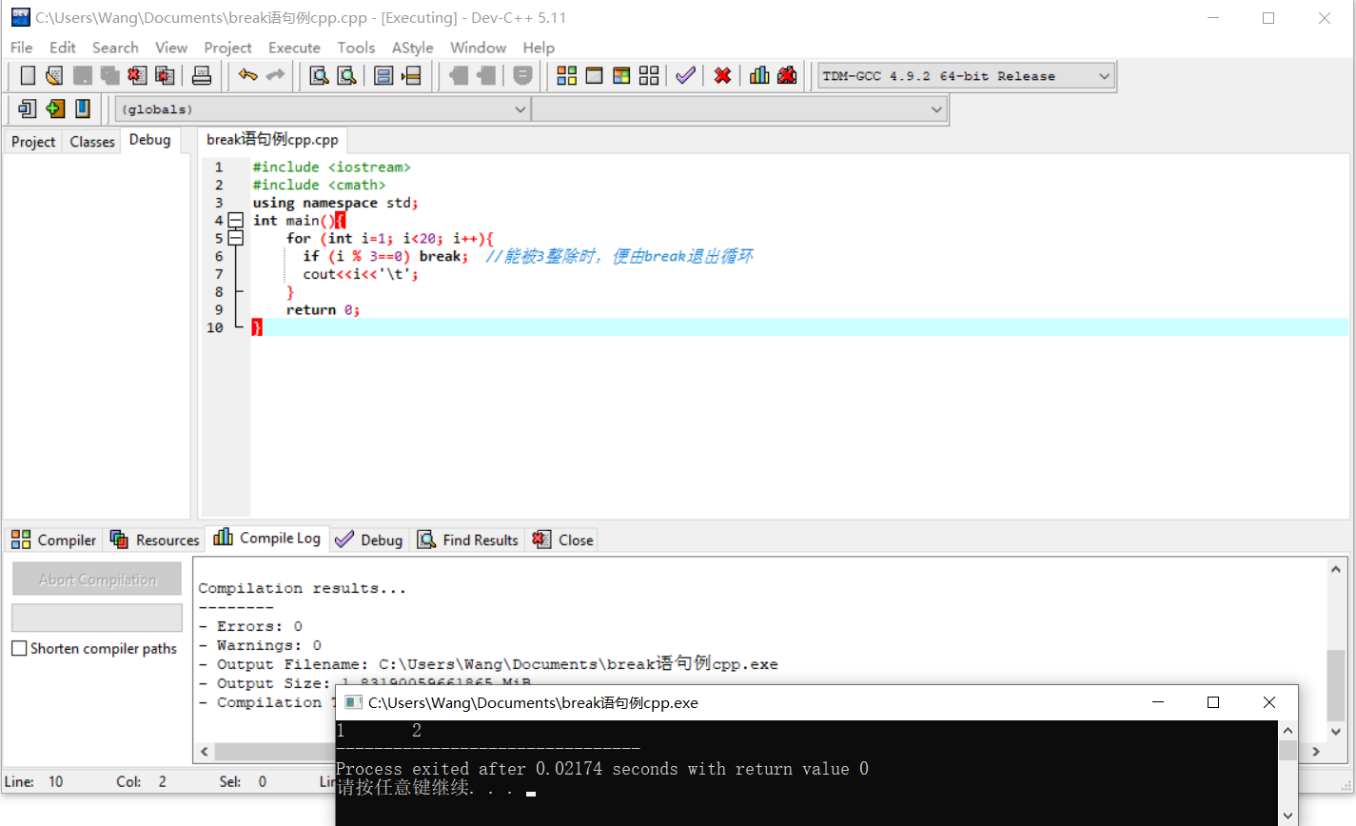Image resolution: width=1356 pixels, height=826 pixels.
Task: Toggle the Shorten compiler paths checkbox
Action: (x=19, y=648)
